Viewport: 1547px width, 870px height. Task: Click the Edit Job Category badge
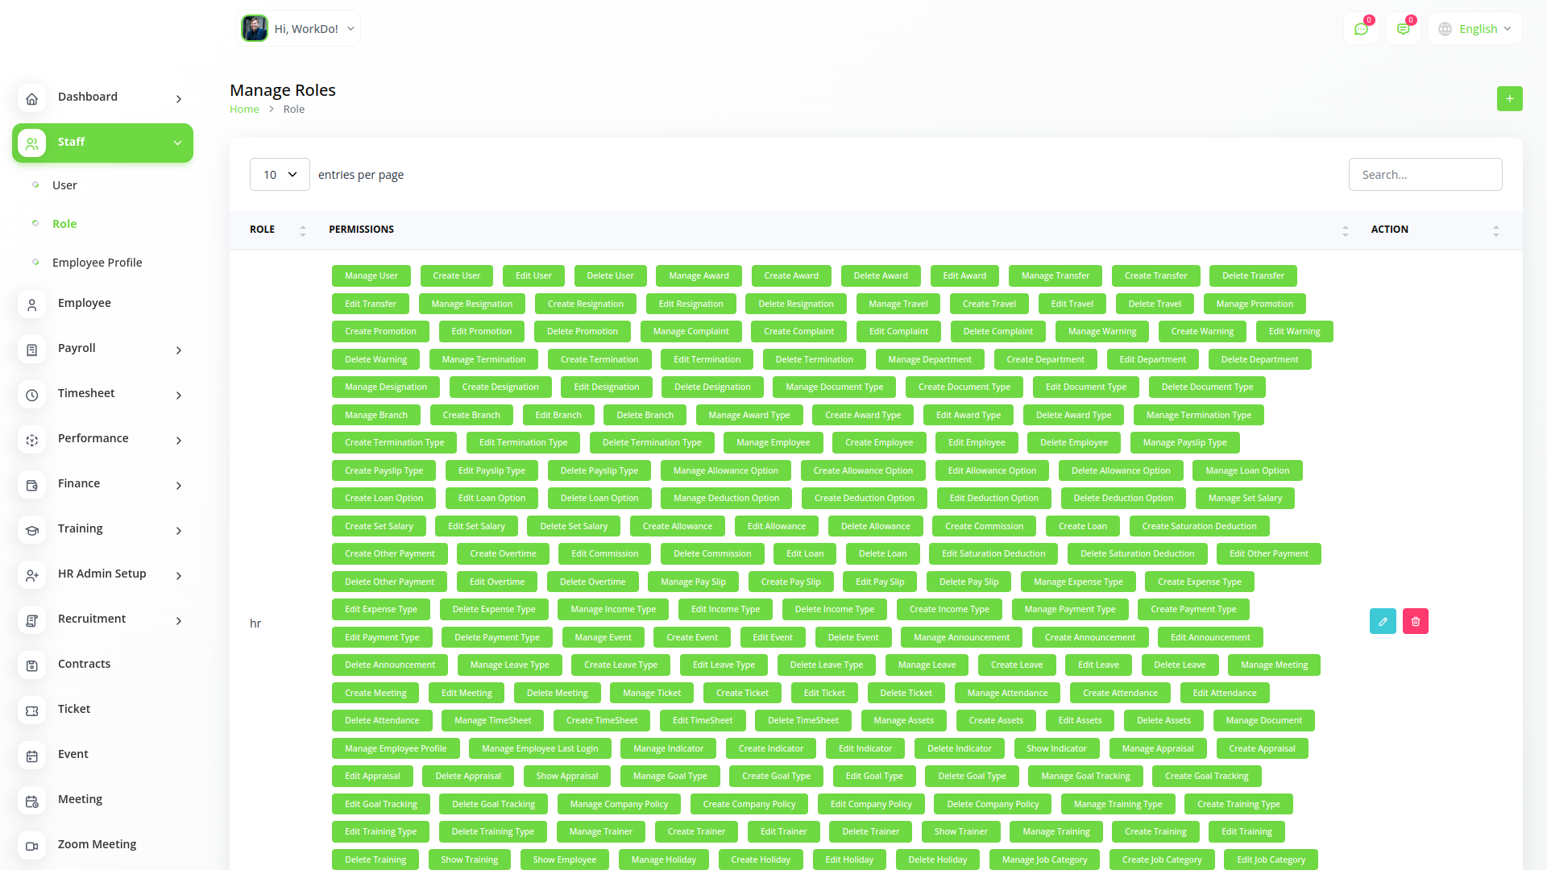(1271, 860)
